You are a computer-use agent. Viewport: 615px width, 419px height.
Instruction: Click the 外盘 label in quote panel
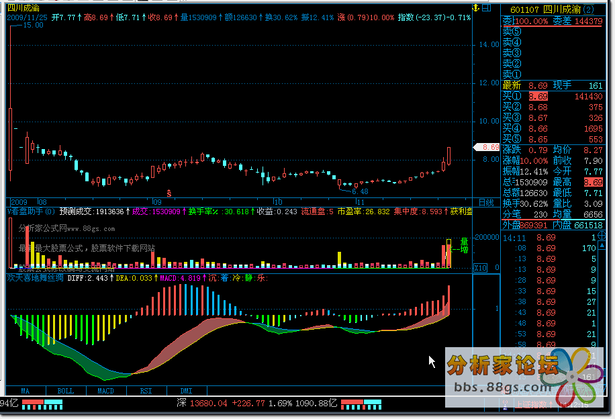(512, 225)
